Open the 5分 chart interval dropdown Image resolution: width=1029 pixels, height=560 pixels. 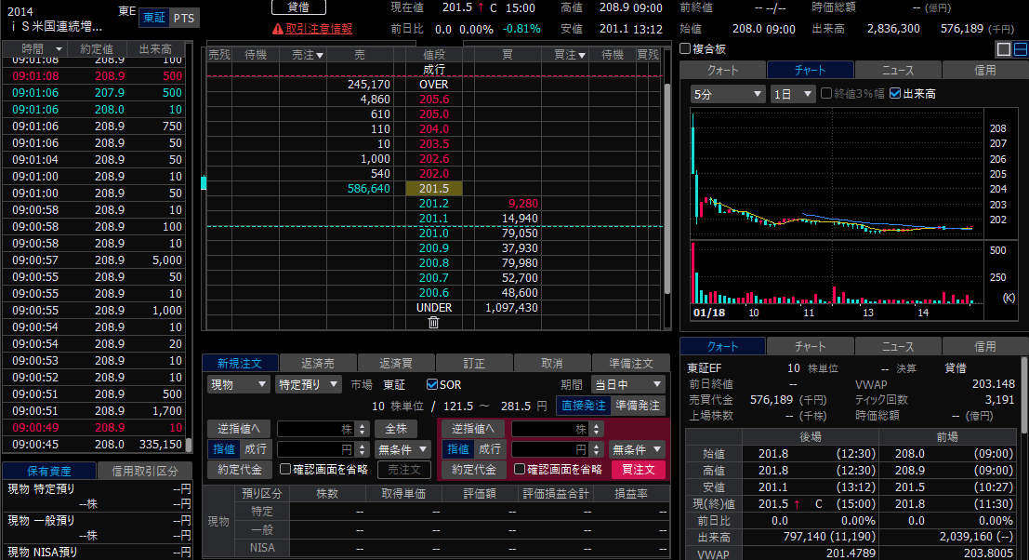click(x=727, y=94)
